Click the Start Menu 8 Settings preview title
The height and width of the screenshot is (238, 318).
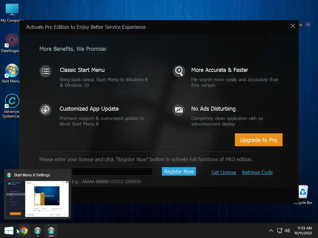(32, 175)
